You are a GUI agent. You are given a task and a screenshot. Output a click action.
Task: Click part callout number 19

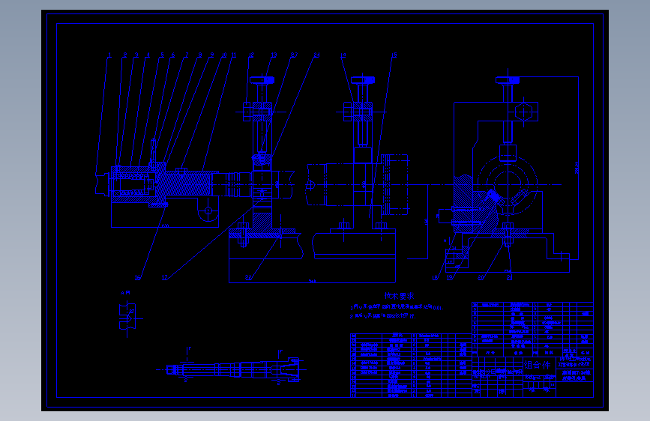pos(449,278)
